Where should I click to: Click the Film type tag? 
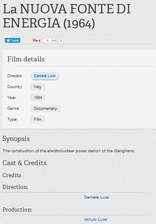click(38, 119)
